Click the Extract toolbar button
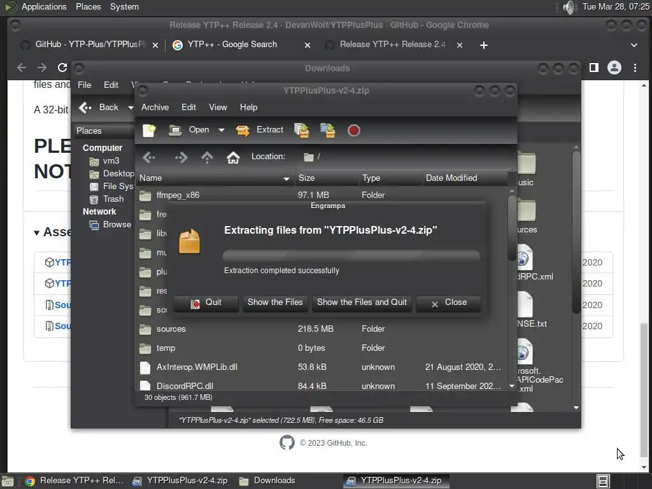 260,130
